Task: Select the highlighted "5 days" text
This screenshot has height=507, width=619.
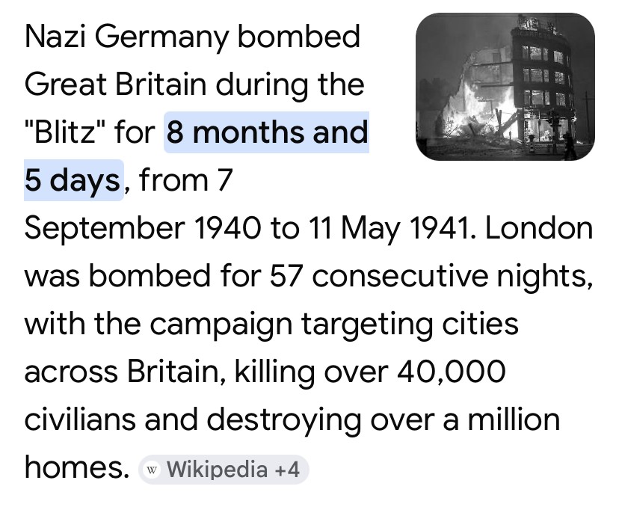Action: pyautogui.click(x=73, y=180)
